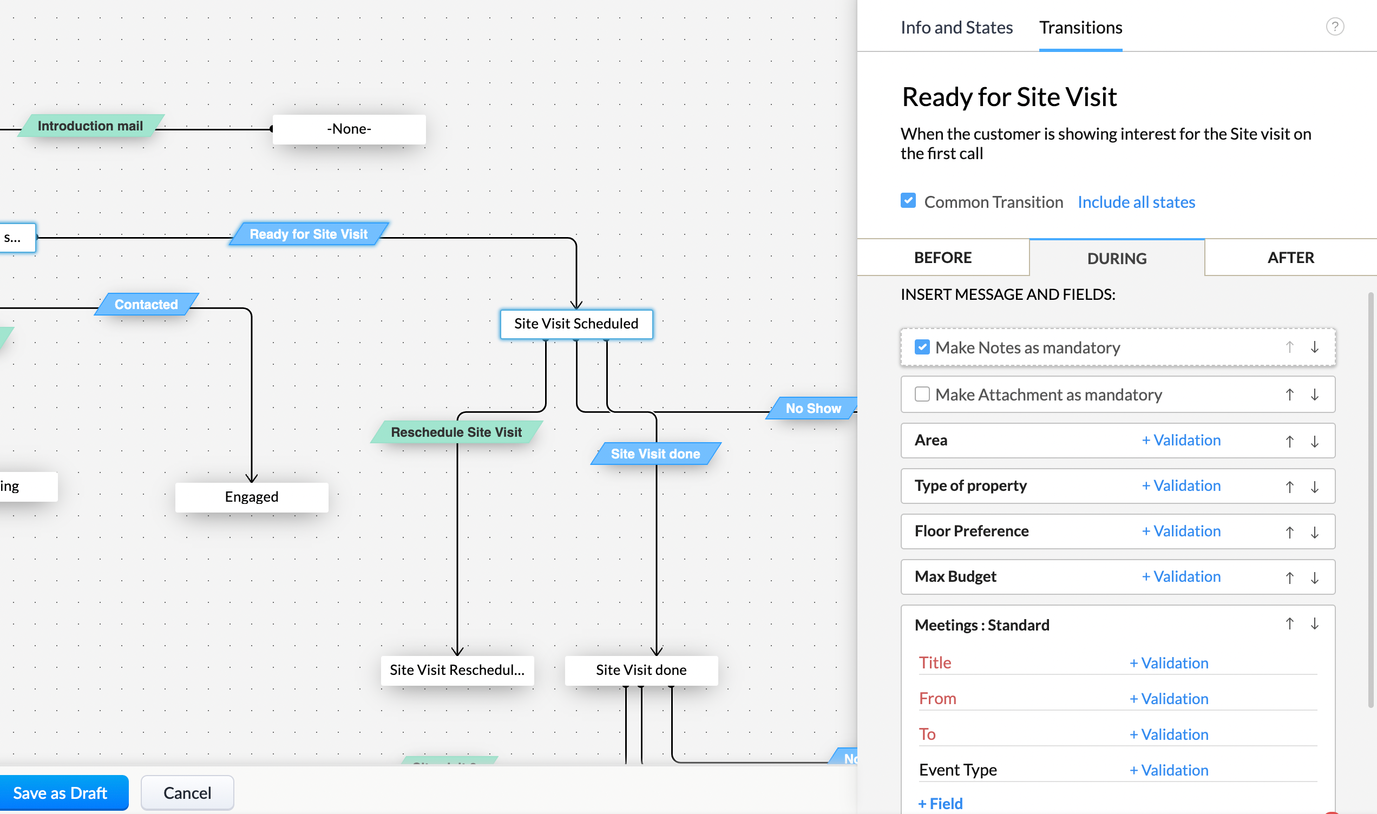Move Type of property field down
Viewport: 1377px width, 814px height.
(x=1314, y=487)
